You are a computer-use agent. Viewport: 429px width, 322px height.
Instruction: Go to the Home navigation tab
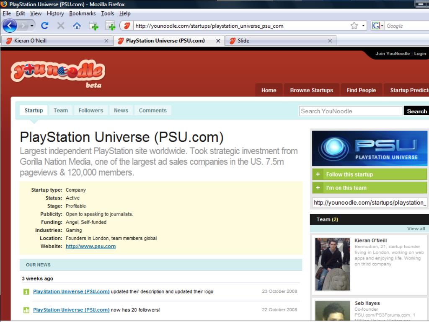[x=269, y=90]
